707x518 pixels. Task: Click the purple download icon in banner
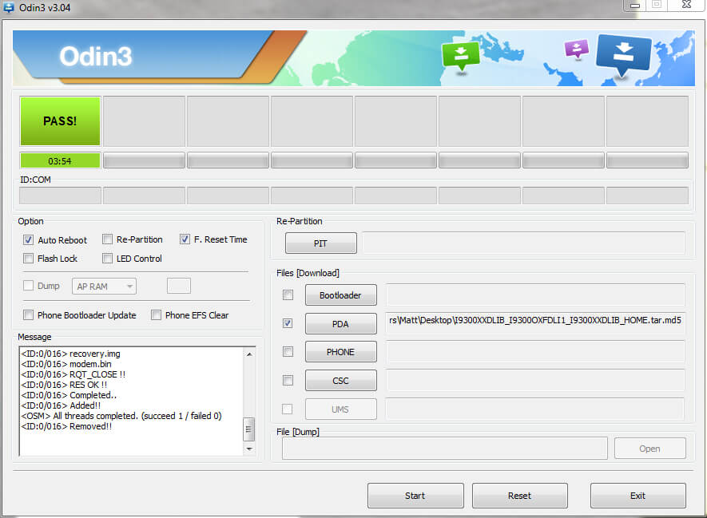click(x=576, y=49)
